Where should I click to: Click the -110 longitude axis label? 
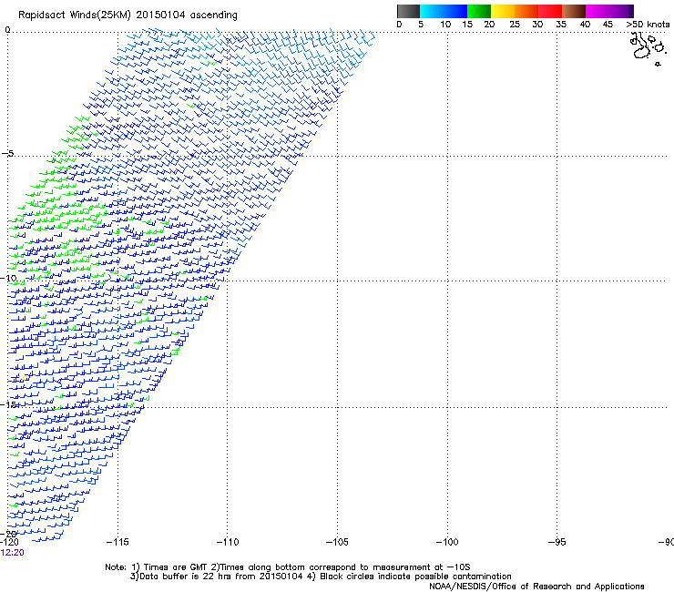pyautogui.click(x=228, y=542)
